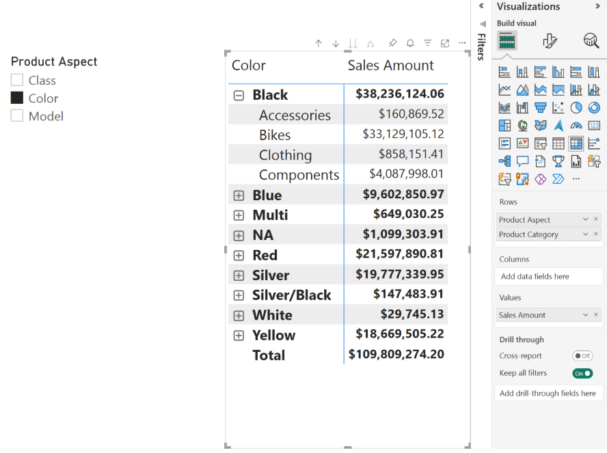Click the Columns data fields well
Viewport: 607px width, 453px height.
click(548, 277)
